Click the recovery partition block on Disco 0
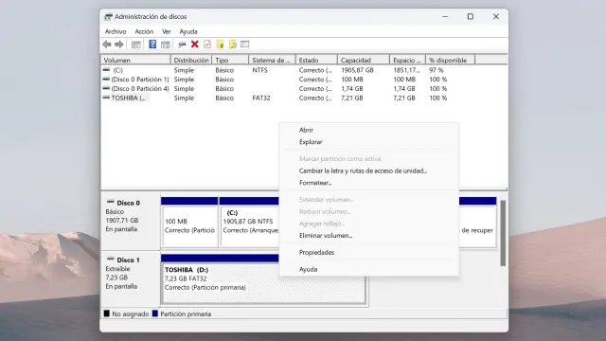Image resolution: width=606 pixels, height=341 pixels. pyautogui.click(x=477, y=223)
